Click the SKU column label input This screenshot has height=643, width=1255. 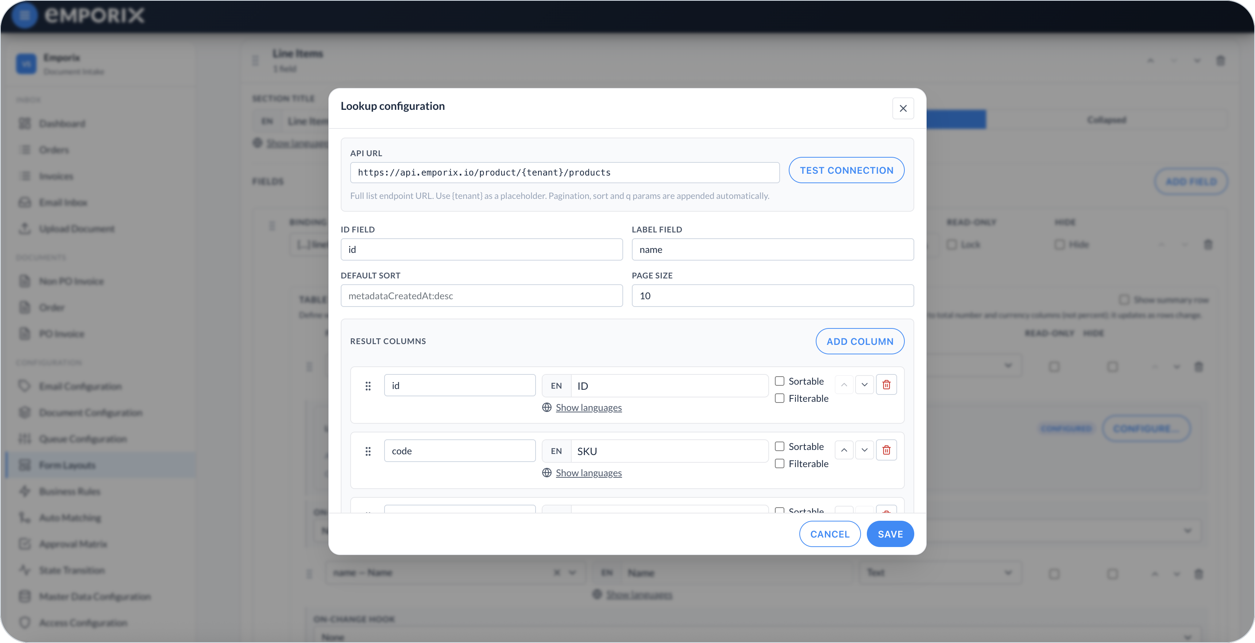669,451
